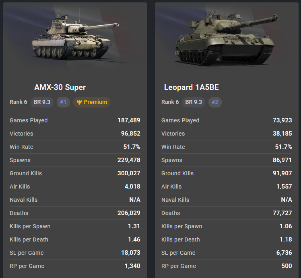Screen dimensions: 301x278
Task: Click Rank 6 label on AMX-30 Super
Action: 19,102
